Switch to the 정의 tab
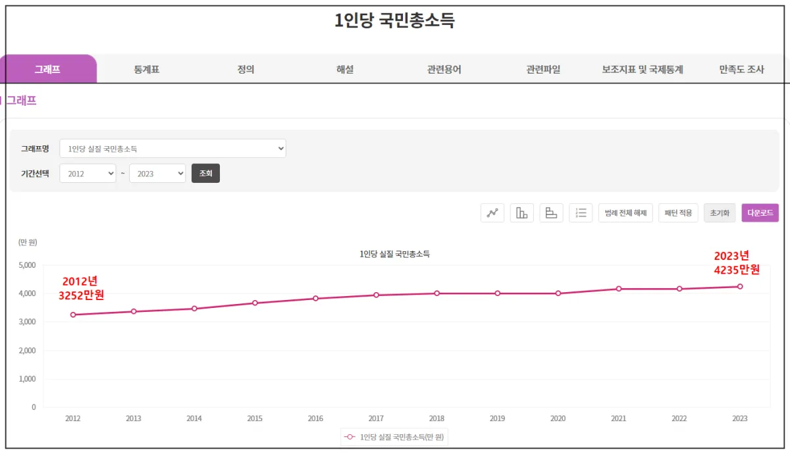Image resolution: width=790 pixels, height=454 pixels. [246, 68]
